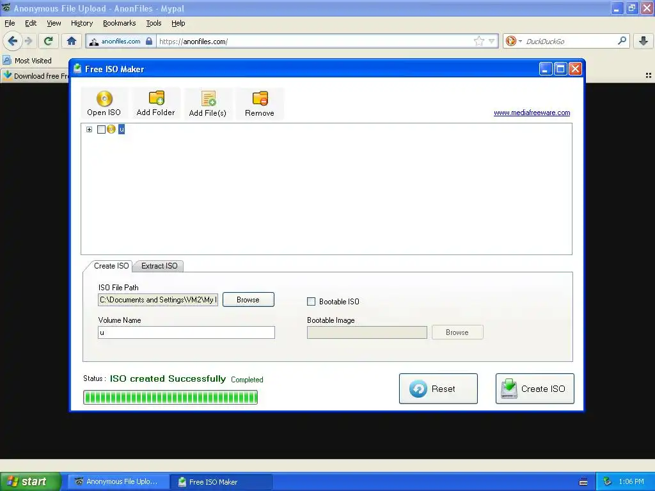
Task: Click the Add File(s) toolbar icon
Action: click(x=208, y=98)
